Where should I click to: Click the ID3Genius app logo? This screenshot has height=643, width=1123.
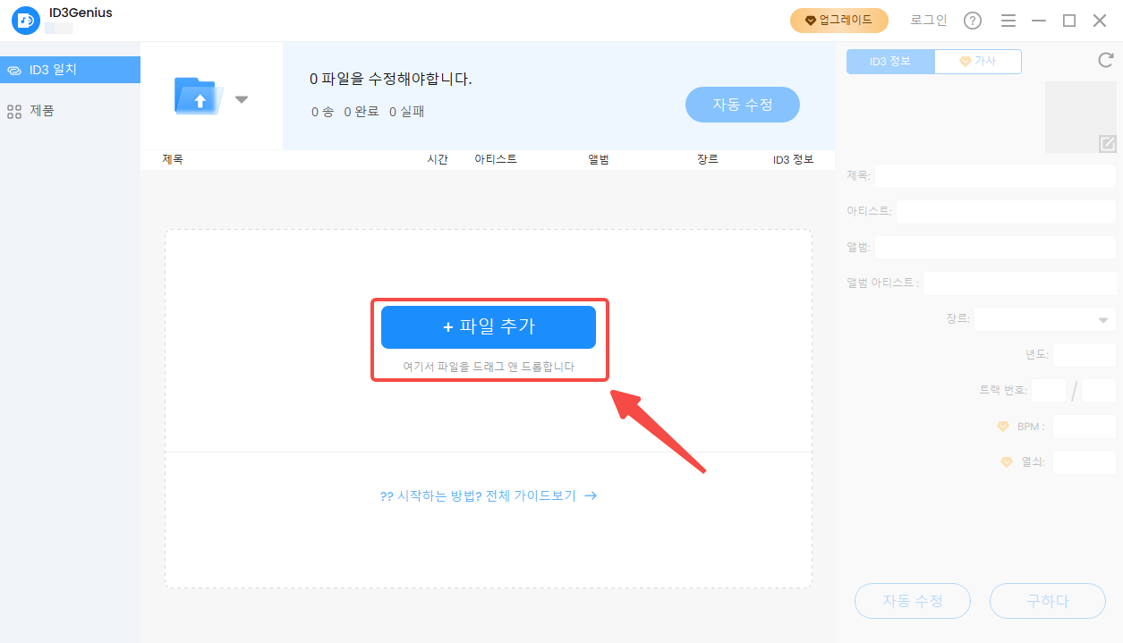click(26, 21)
